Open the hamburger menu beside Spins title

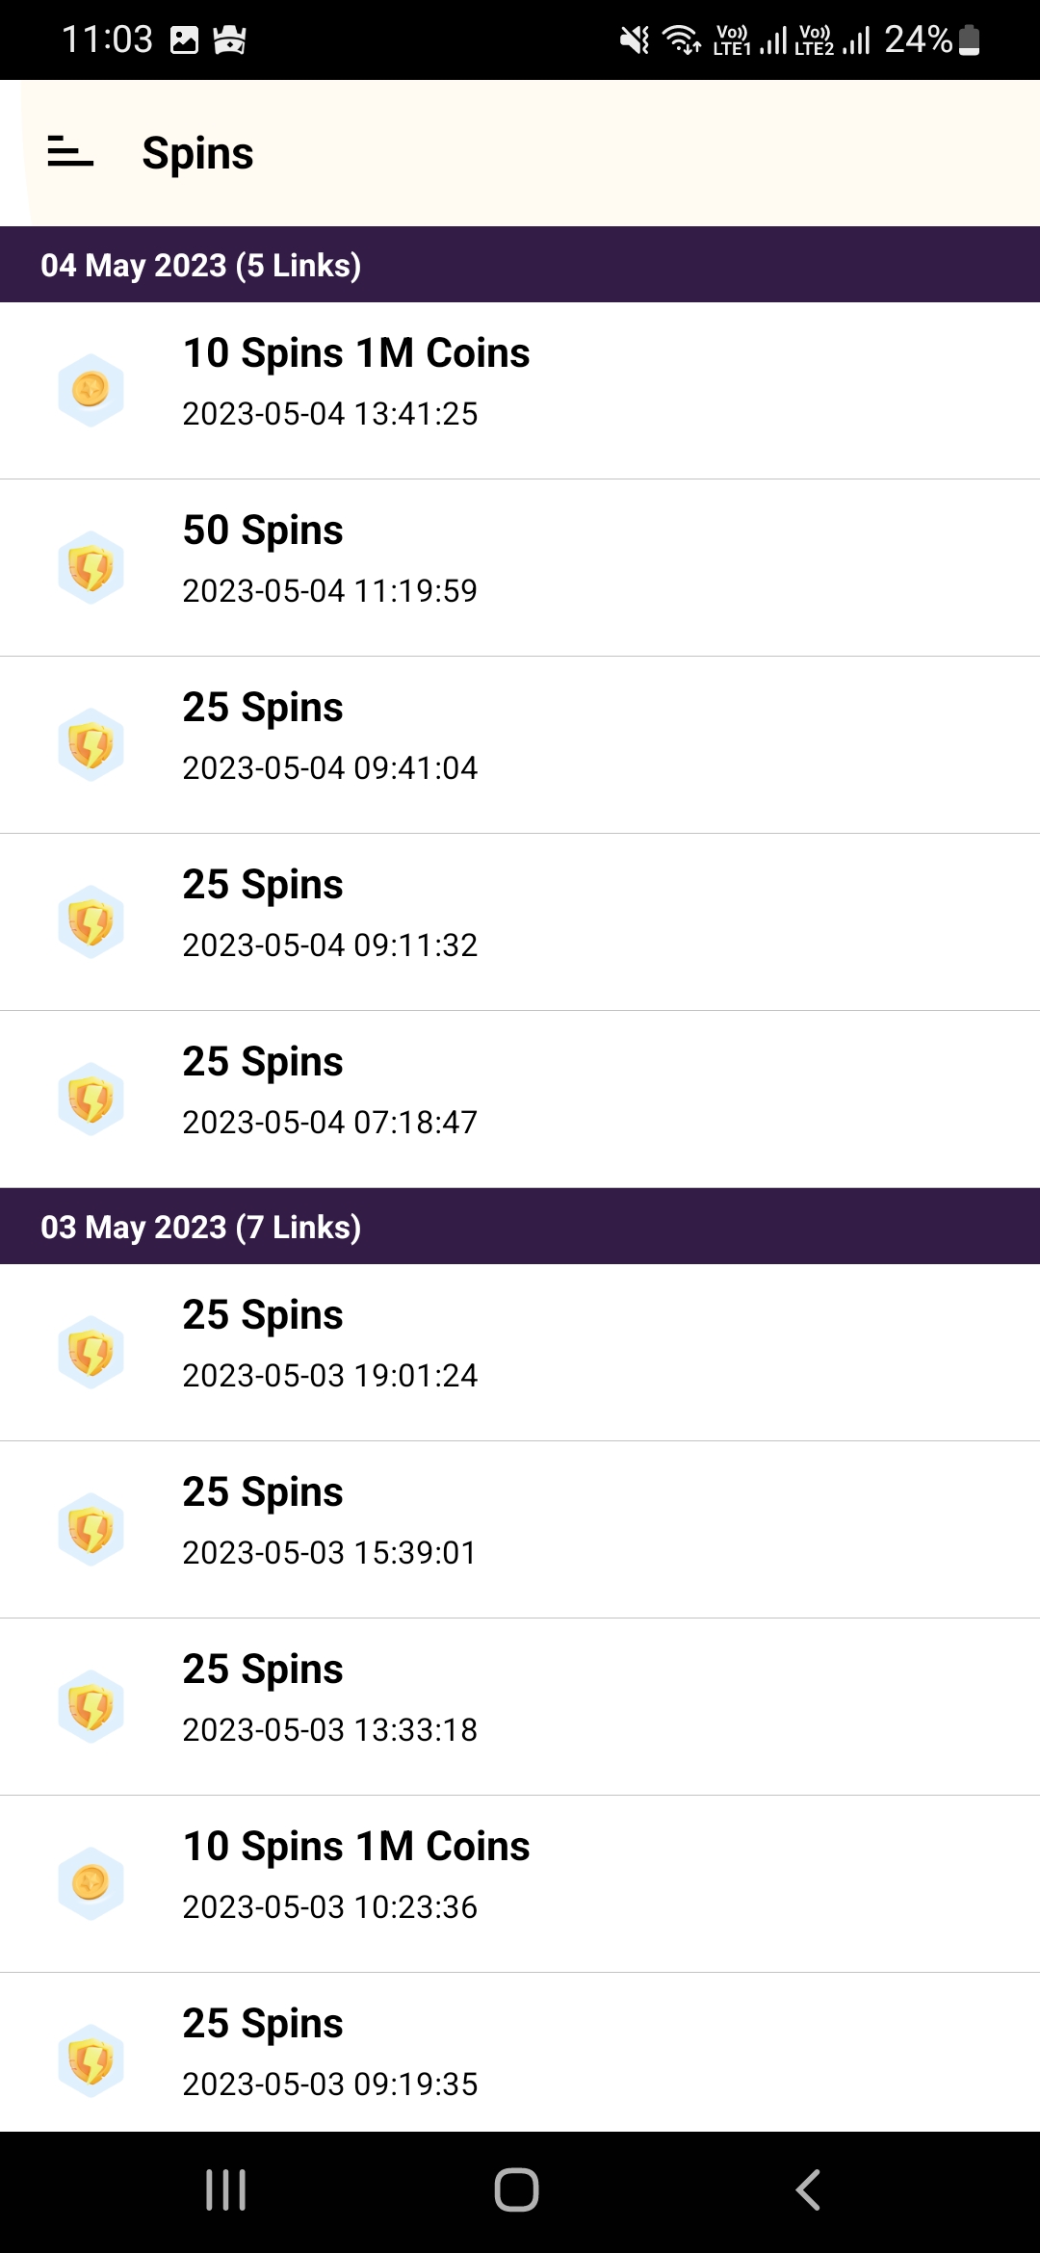click(70, 151)
